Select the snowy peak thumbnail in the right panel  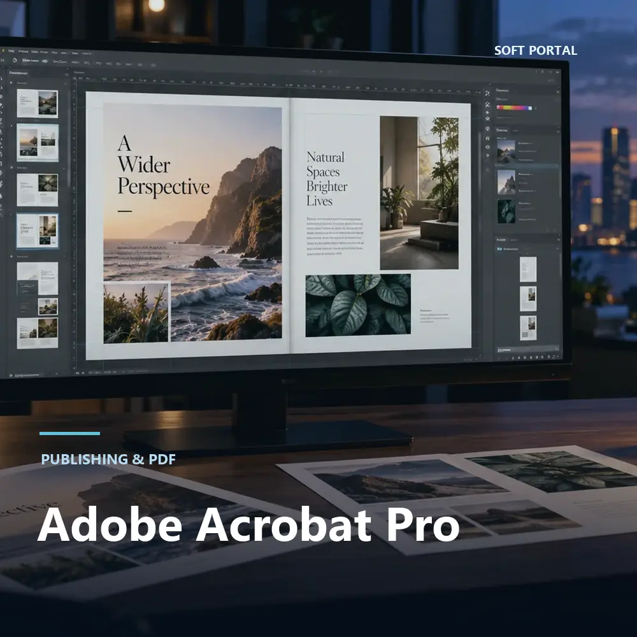[x=506, y=182]
